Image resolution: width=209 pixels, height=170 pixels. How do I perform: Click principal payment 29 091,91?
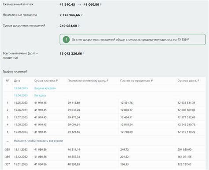74,125
